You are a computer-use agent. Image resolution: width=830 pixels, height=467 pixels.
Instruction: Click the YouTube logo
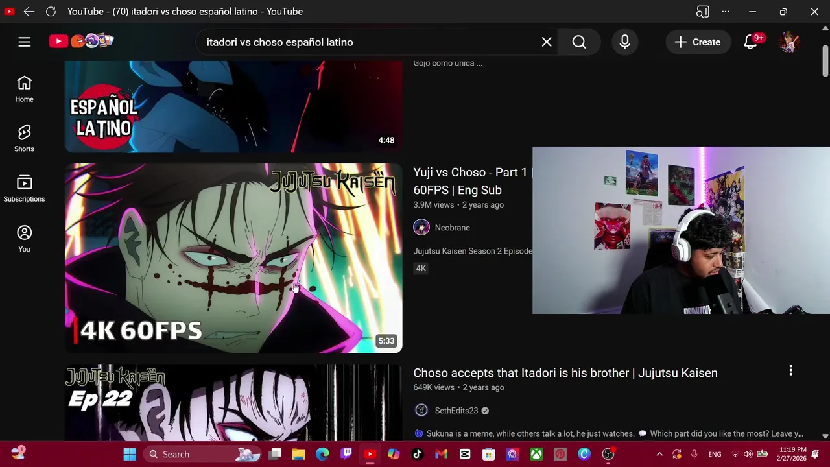pos(82,42)
